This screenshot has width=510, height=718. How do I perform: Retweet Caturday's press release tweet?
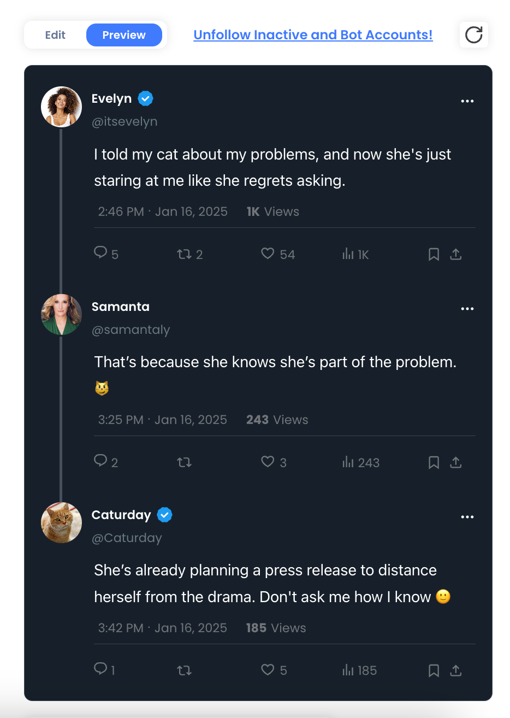click(184, 670)
